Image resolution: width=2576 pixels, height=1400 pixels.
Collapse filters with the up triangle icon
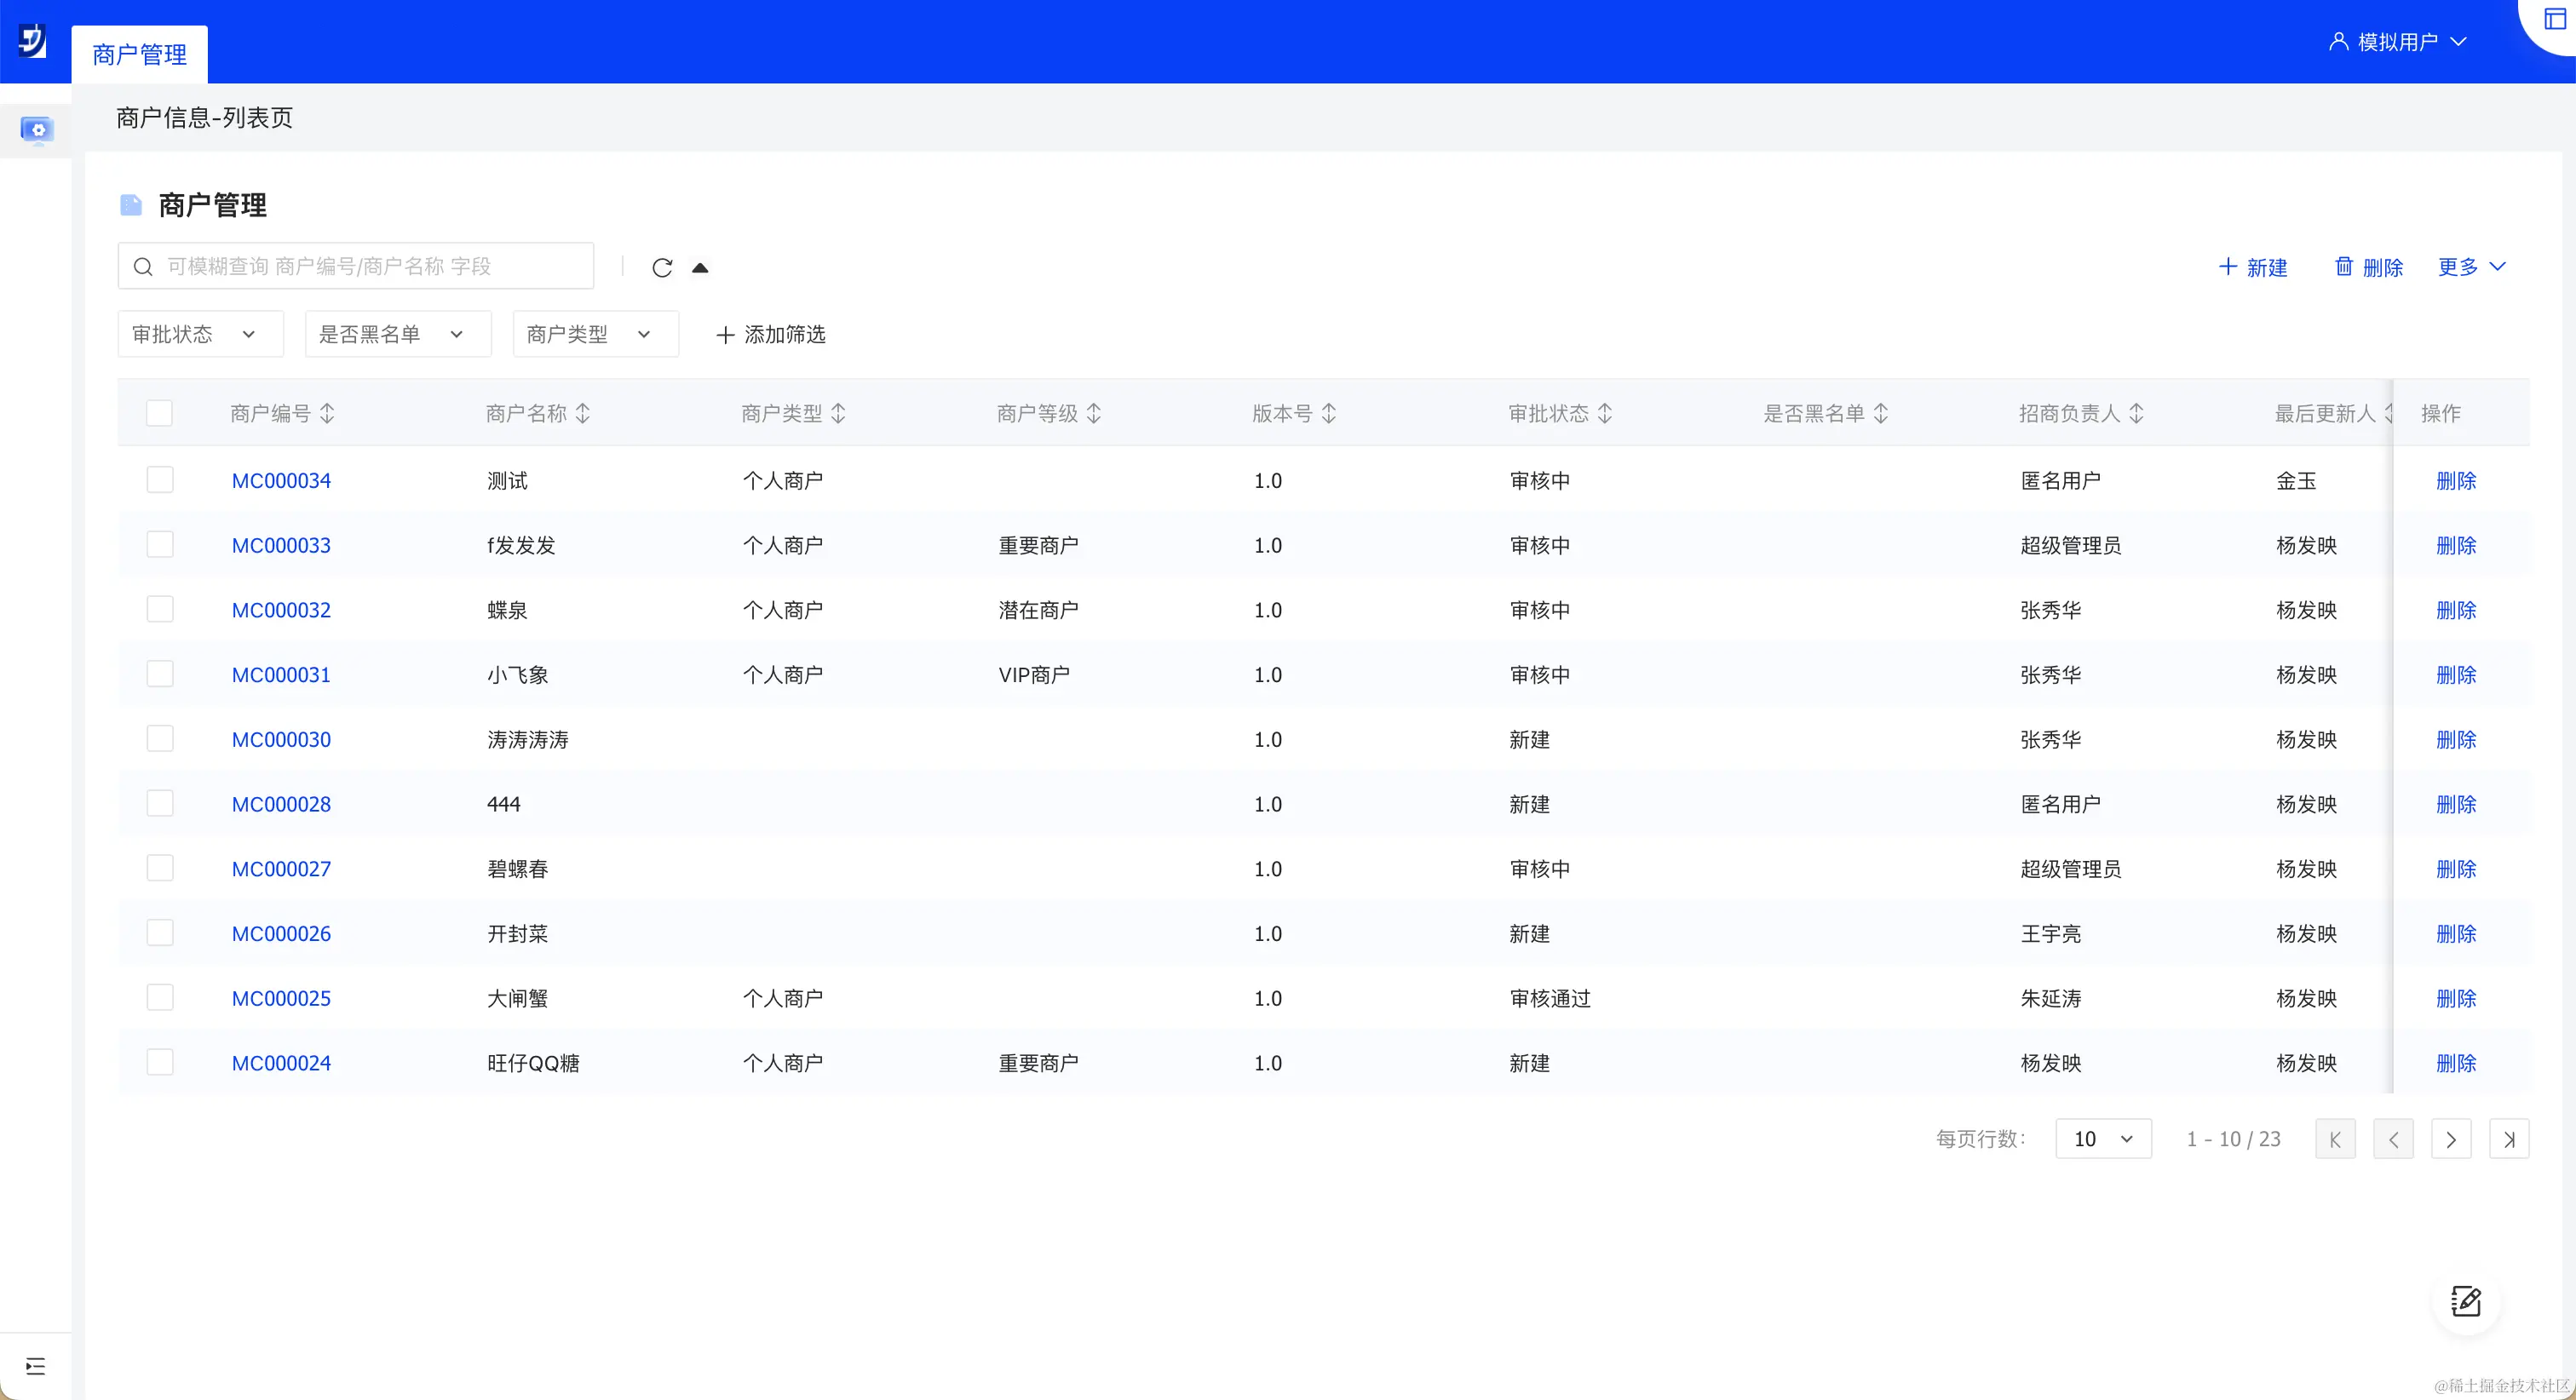(x=700, y=267)
